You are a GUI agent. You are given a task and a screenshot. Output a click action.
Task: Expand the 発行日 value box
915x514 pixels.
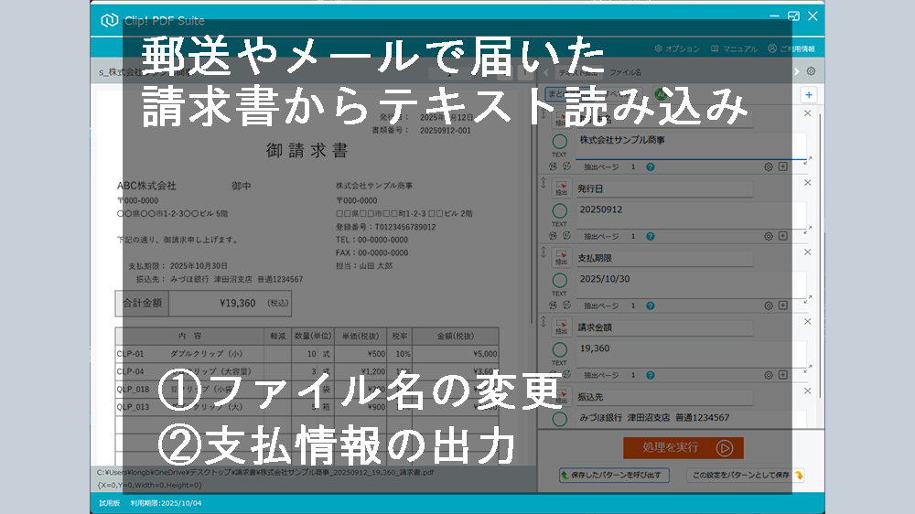pos(807,229)
